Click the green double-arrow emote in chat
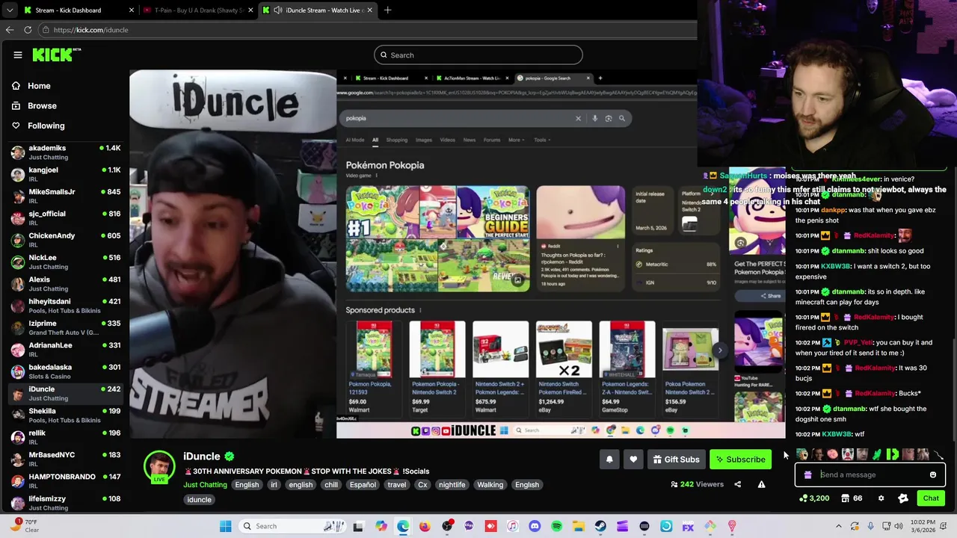Viewport: 957px width, 538px height. [x=892, y=454]
